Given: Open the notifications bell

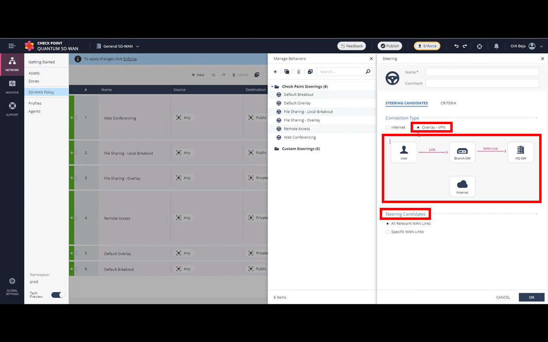Looking at the screenshot, I should 496,46.
